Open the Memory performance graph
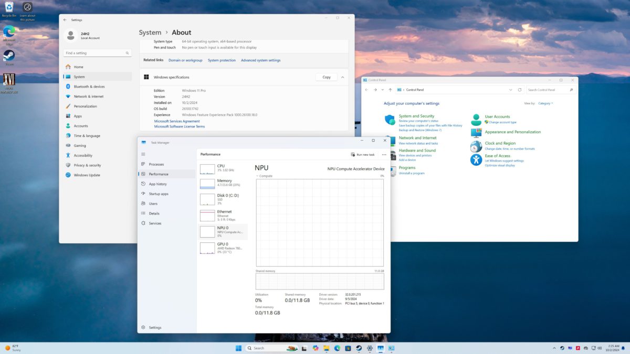The height and width of the screenshot is (354, 630). coord(223,183)
